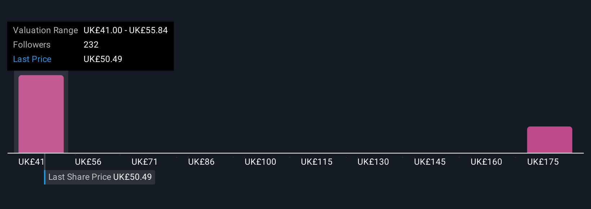Select the UK£145 axis label

point(430,162)
